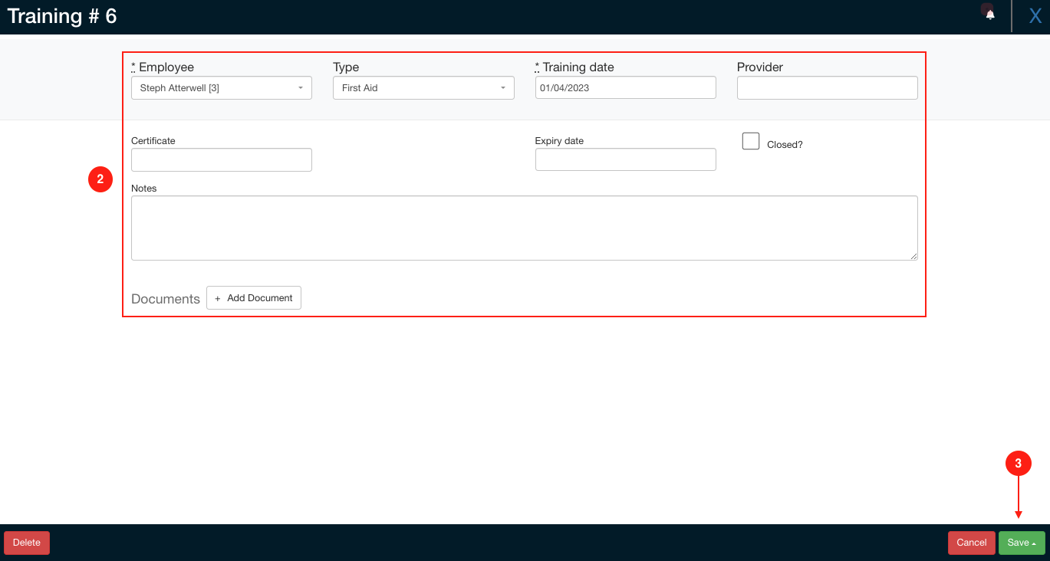
Task: Tick the Closed? checkbox
Action: click(751, 141)
